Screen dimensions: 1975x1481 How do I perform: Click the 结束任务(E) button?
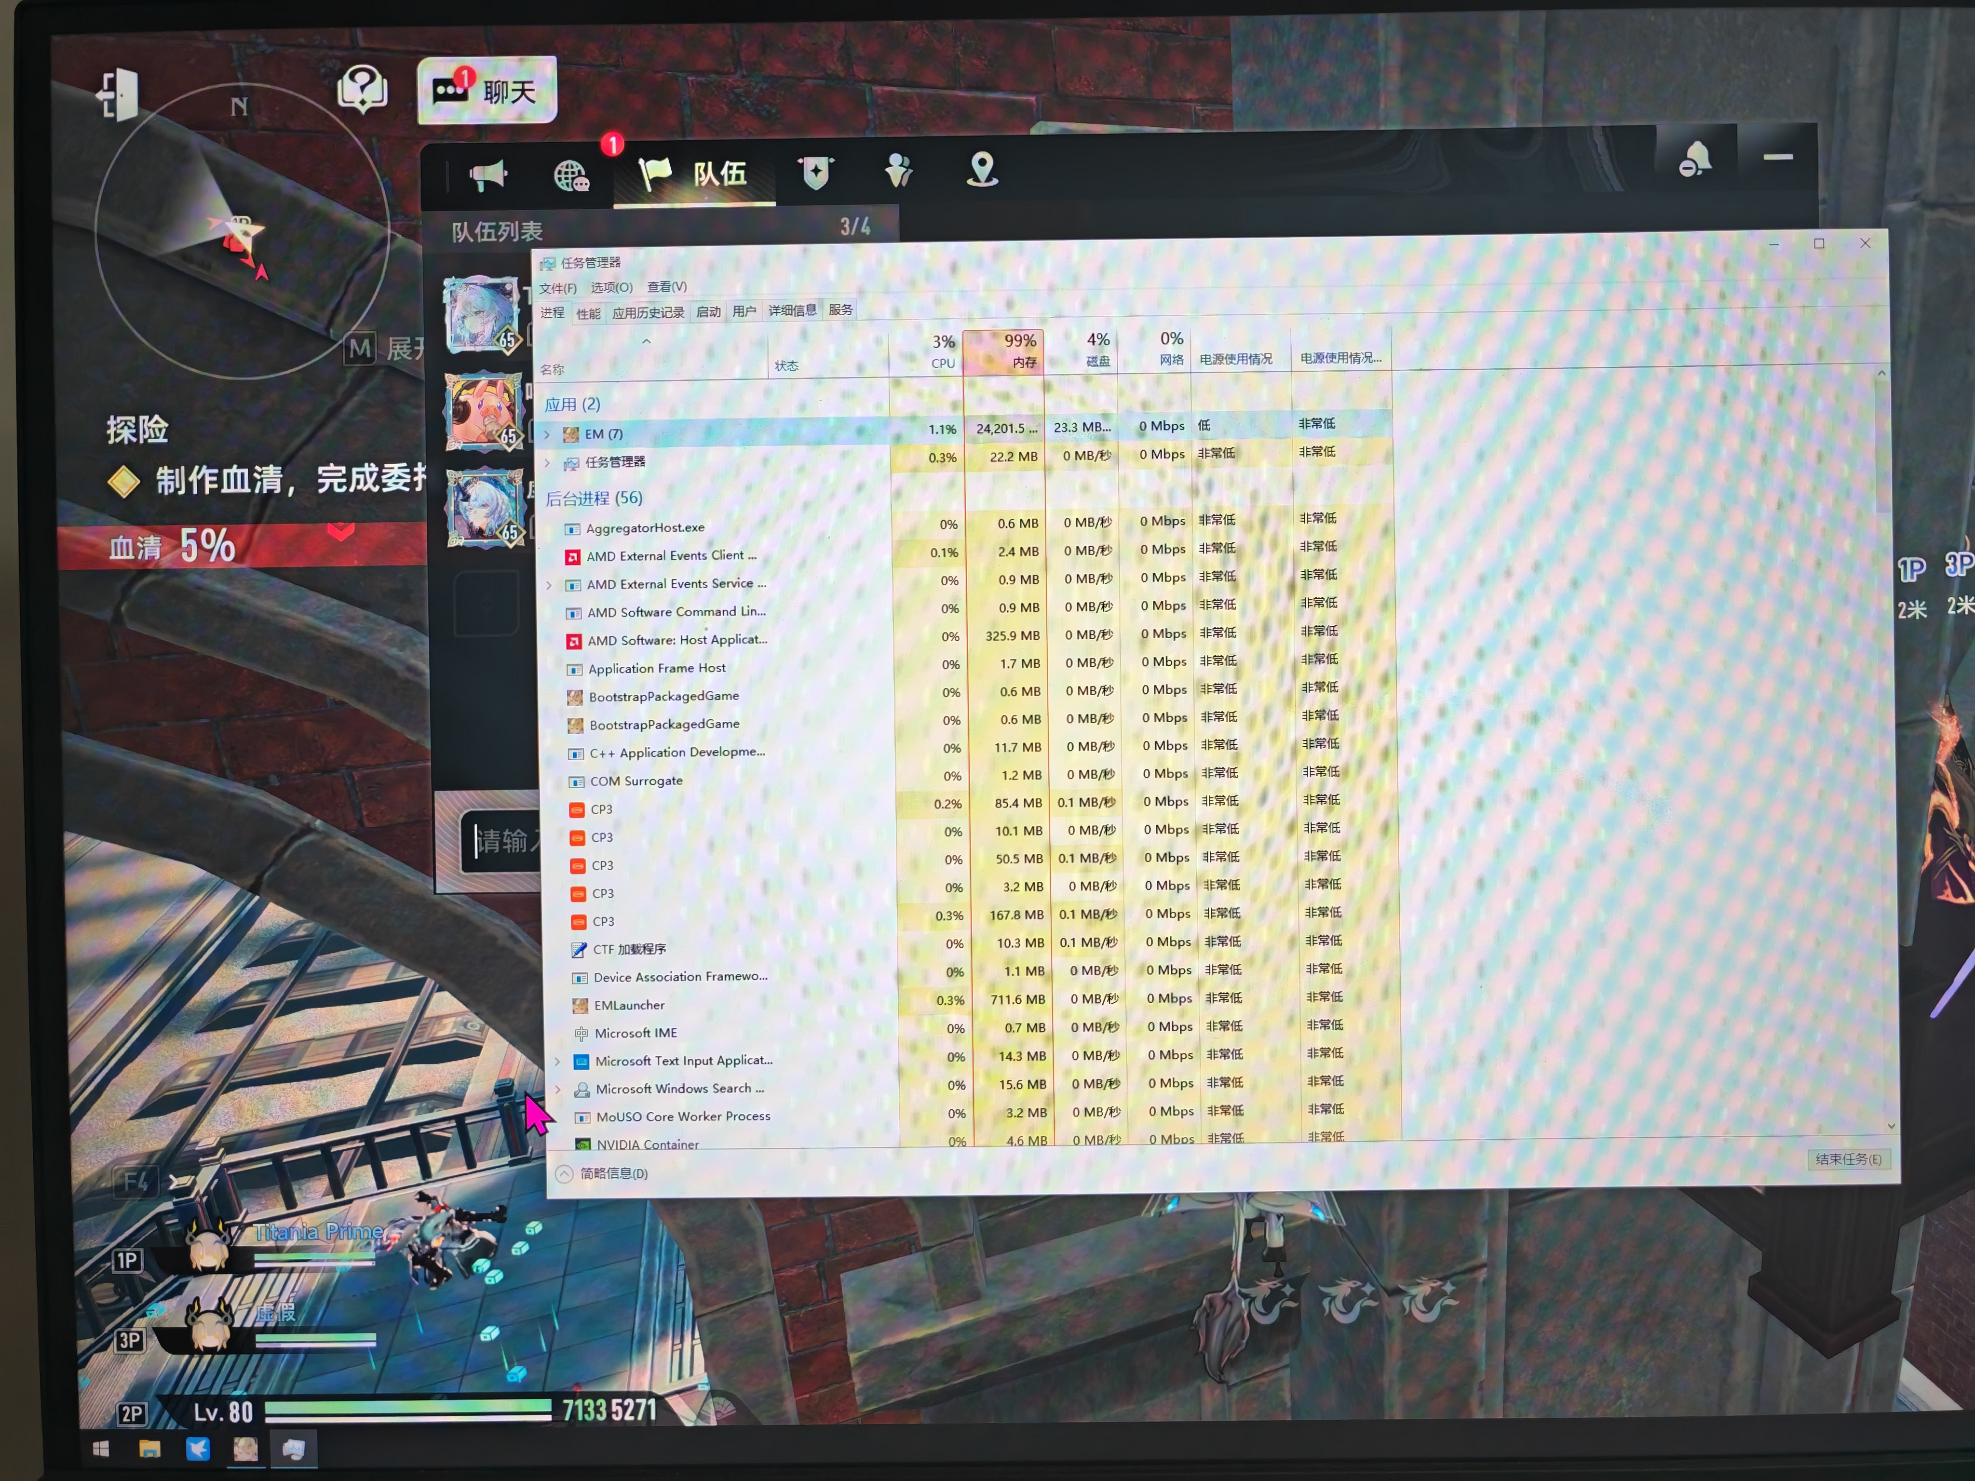point(1848,1159)
